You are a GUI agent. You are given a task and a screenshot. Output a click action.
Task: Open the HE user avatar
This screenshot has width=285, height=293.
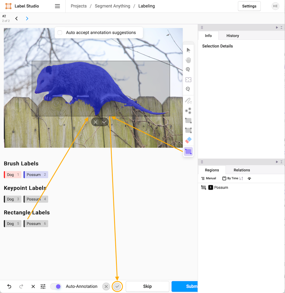275,6
